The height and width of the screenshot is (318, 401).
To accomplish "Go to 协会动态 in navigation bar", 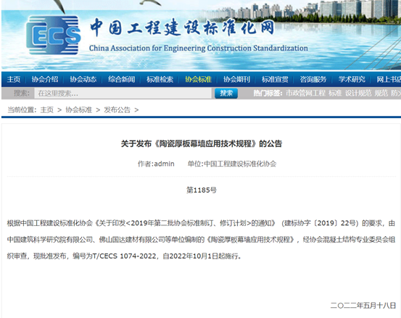I will coord(83,80).
